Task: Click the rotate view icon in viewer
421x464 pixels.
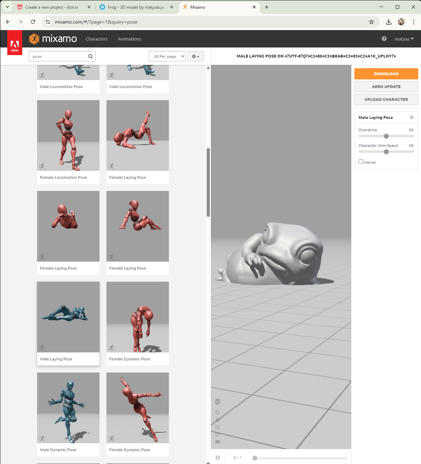Action: (217, 413)
